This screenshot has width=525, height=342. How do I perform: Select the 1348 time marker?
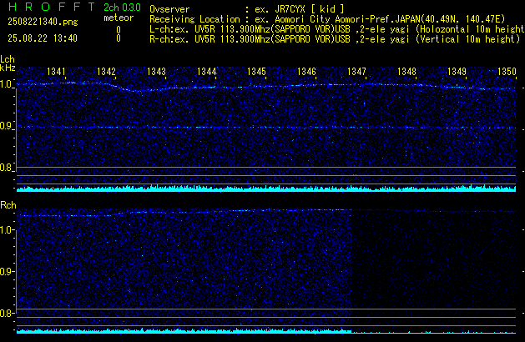pyautogui.click(x=406, y=72)
